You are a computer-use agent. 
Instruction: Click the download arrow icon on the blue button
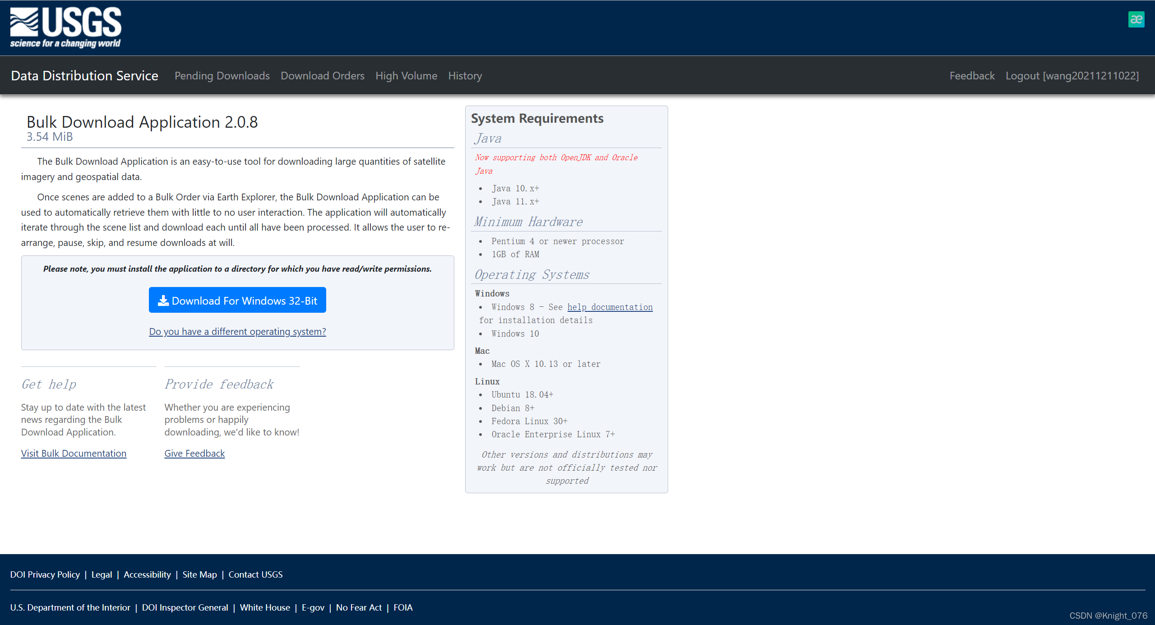pyautogui.click(x=163, y=301)
